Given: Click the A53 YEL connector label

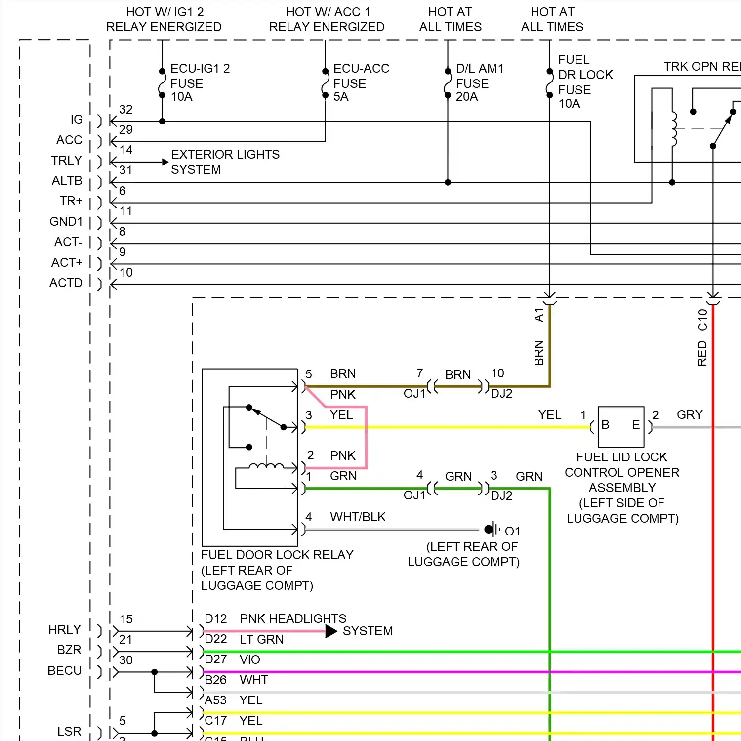Looking at the screenshot, I should click(233, 700).
